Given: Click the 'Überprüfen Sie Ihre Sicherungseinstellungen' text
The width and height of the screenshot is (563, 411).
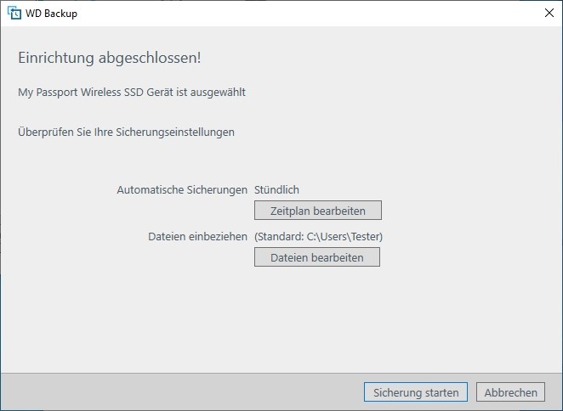Looking at the screenshot, I should [126, 132].
